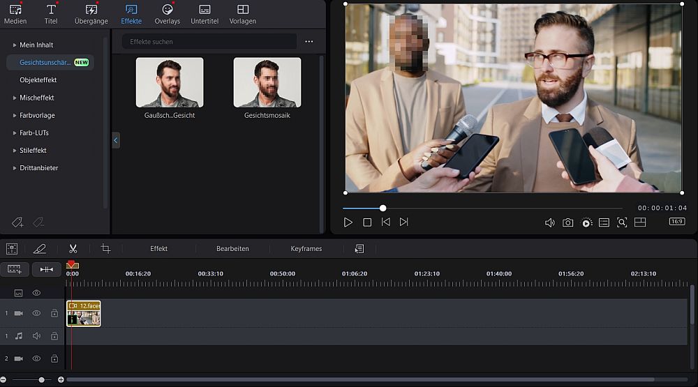This screenshot has width=698, height=387.
Task: Click the Bearbeiten button
Action: (x=232, y=249)
